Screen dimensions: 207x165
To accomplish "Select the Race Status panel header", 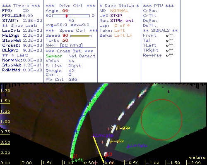I will (119, 6).
